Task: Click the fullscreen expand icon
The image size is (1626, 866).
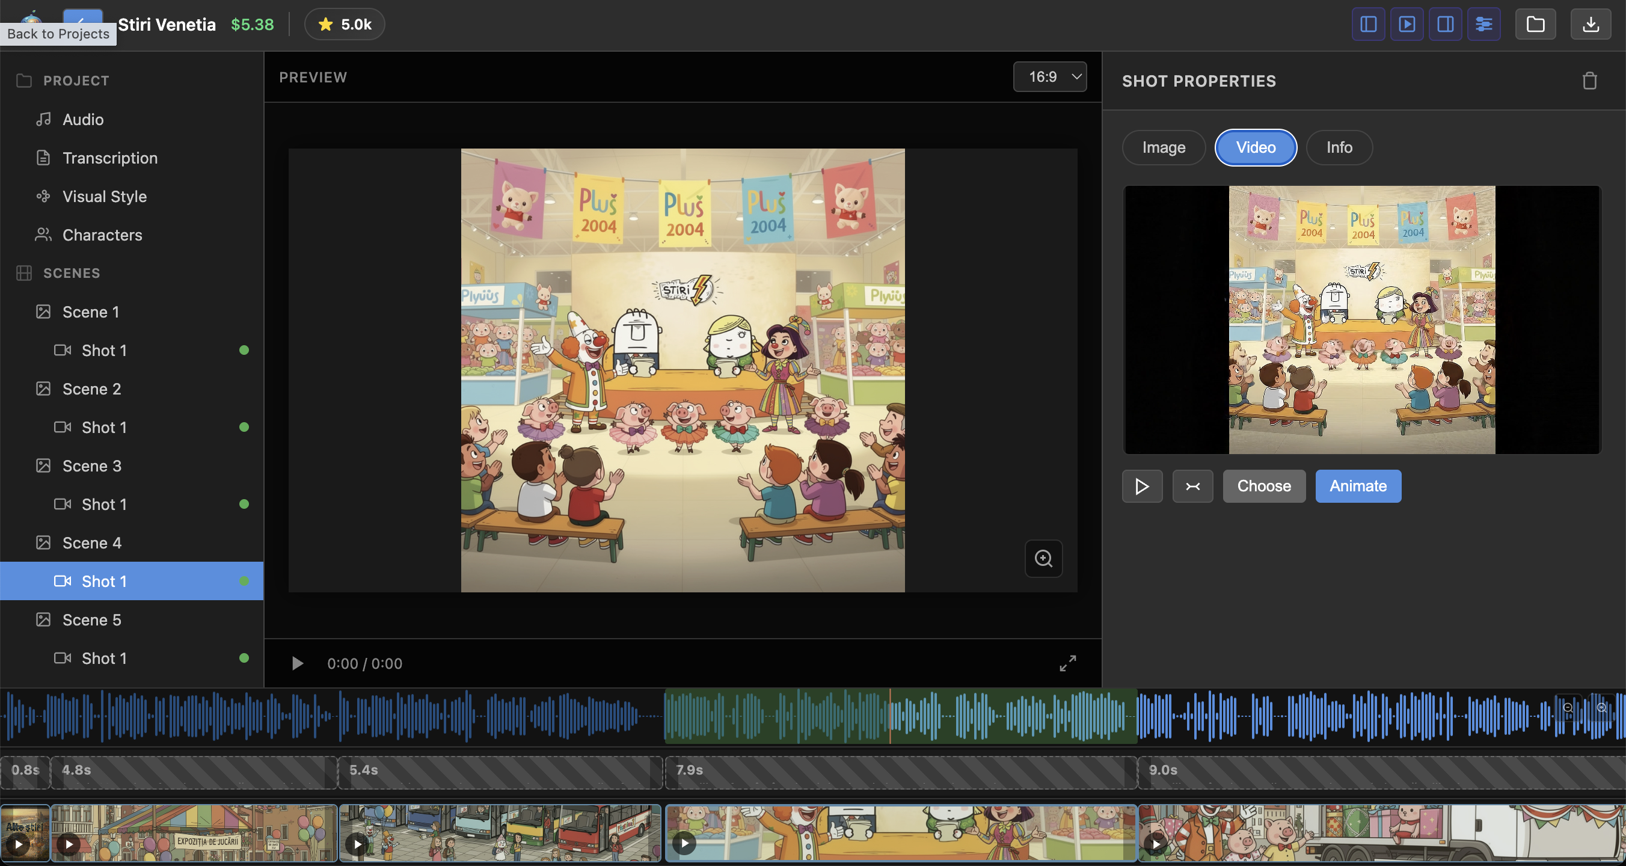Action: pos(1067,663)
